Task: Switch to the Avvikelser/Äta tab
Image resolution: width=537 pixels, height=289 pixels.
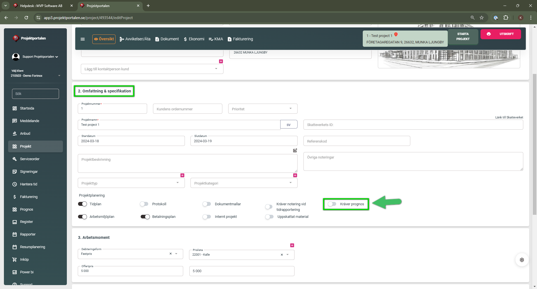Action: click(x=135, y=39)
